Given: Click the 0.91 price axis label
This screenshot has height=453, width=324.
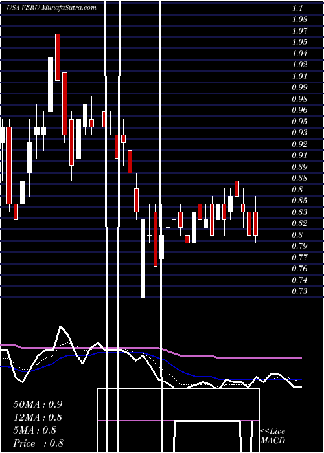Looking at the screenshot, I should [299, 155].
